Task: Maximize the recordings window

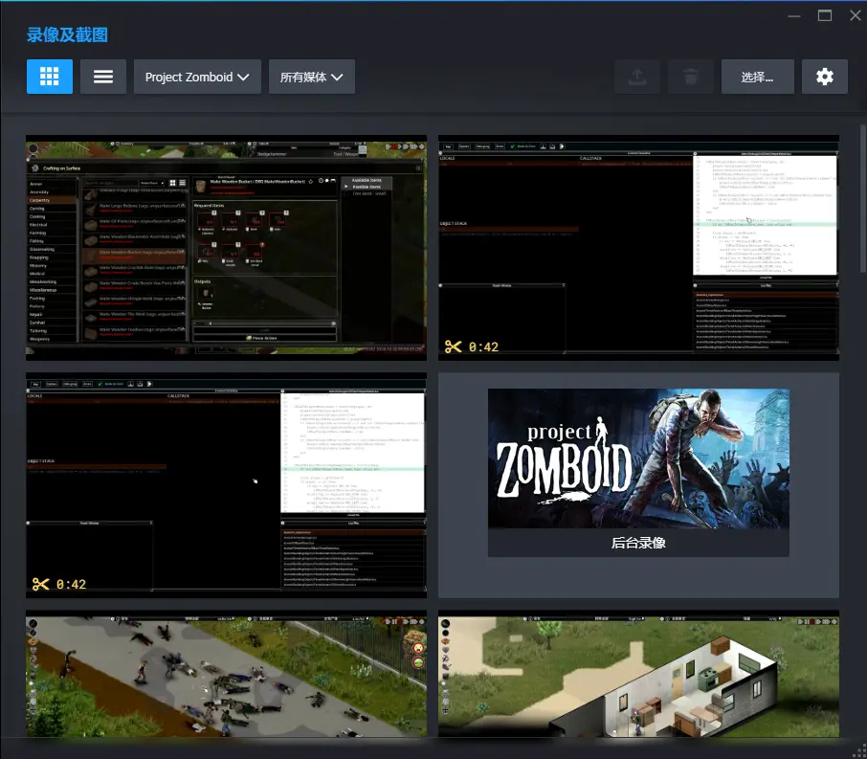Action: [x=825, y=15]
